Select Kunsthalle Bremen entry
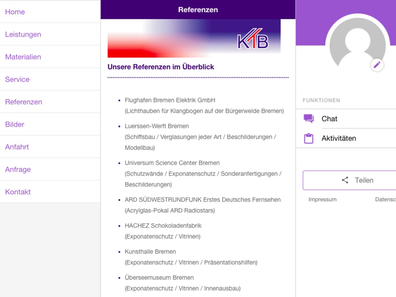 point(150,251)
